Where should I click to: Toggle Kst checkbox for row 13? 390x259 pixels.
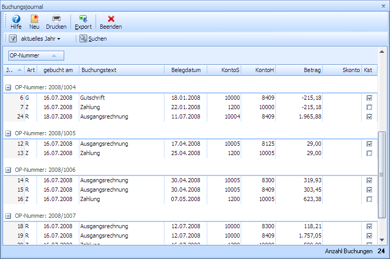pyautogui.click(x=369, y=154)
